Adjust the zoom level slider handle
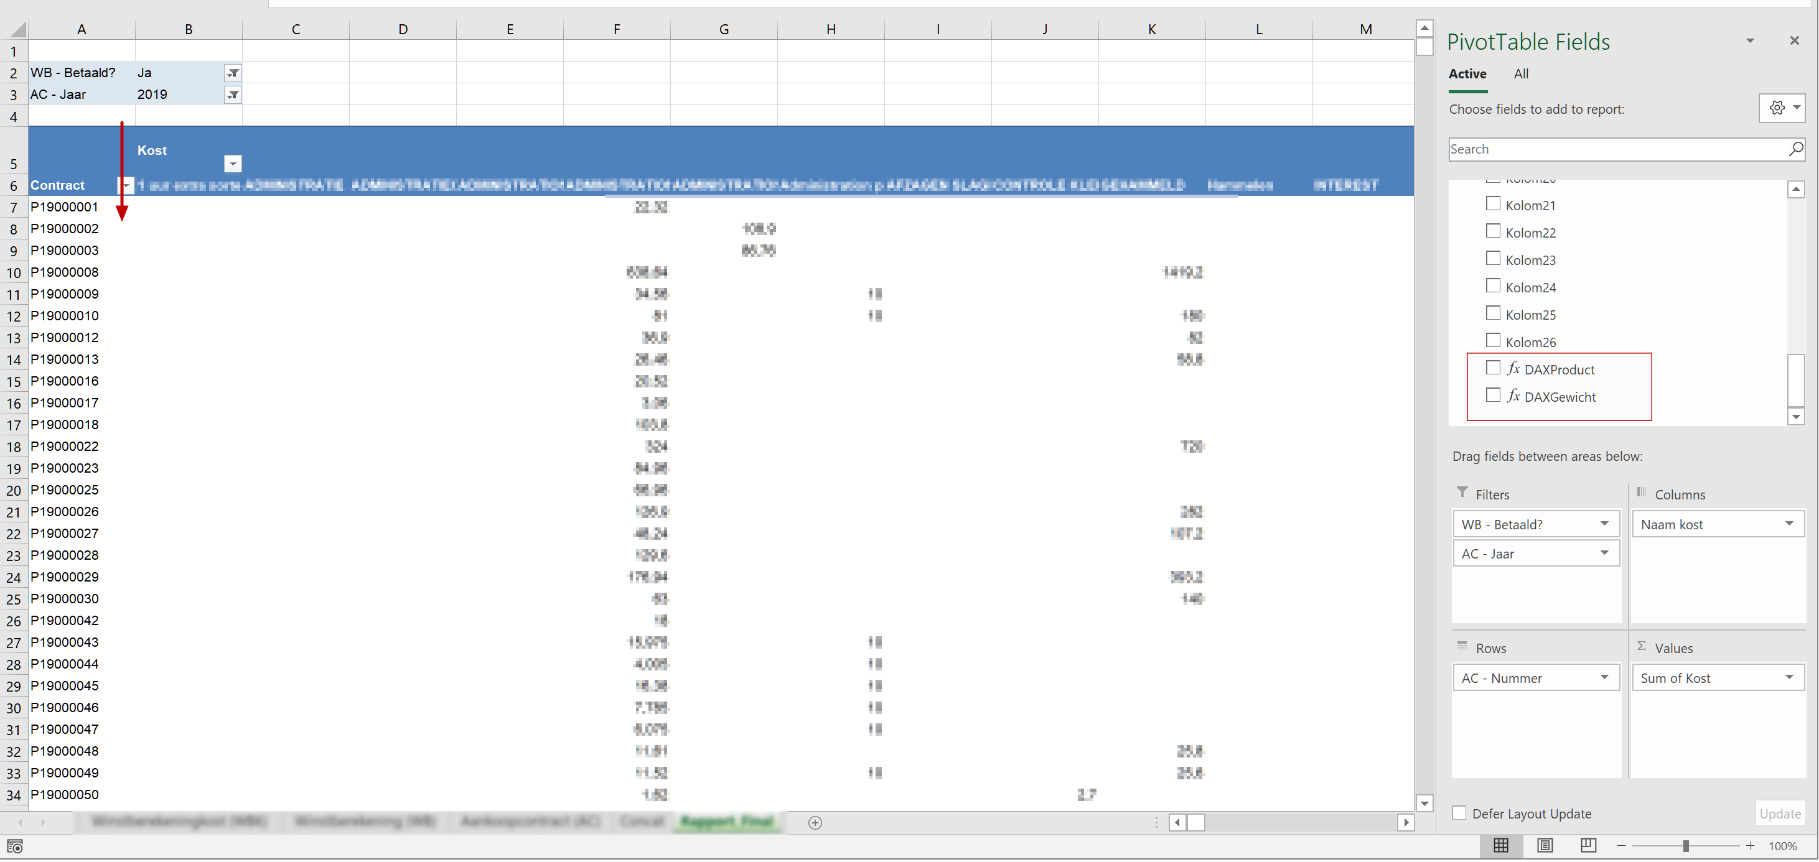 point(1686,846)
